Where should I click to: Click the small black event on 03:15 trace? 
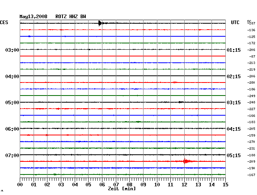pyautogui.click(x=181, y=102)
